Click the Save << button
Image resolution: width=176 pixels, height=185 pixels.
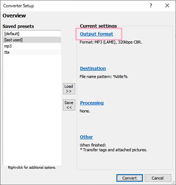click(x=69, y=105)
